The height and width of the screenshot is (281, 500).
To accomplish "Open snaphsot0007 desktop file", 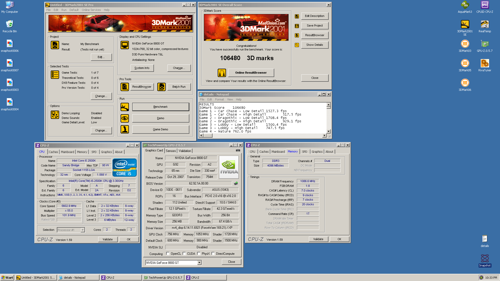I will (10, 66).
